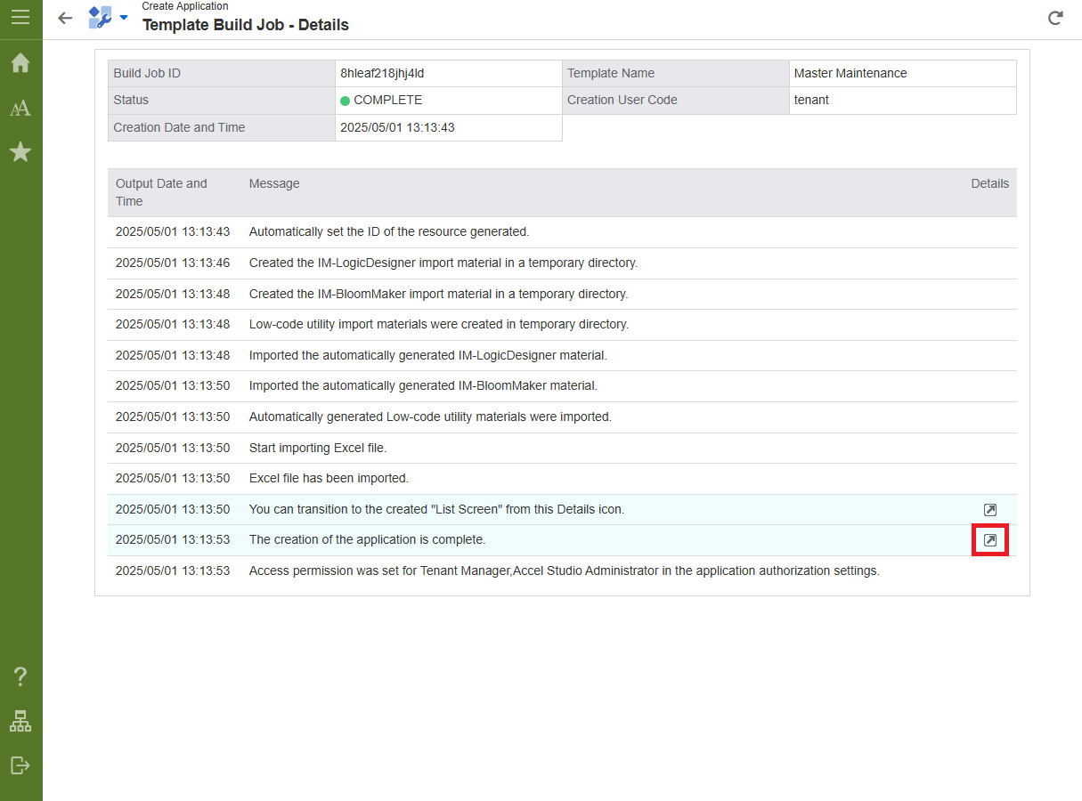Open the font size sidebar icon
The image size is (1082, 801).
(x=20, y=108)
